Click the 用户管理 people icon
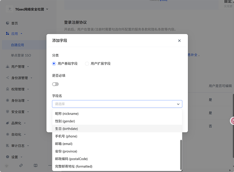234x172 pixels. coord(8,66)
